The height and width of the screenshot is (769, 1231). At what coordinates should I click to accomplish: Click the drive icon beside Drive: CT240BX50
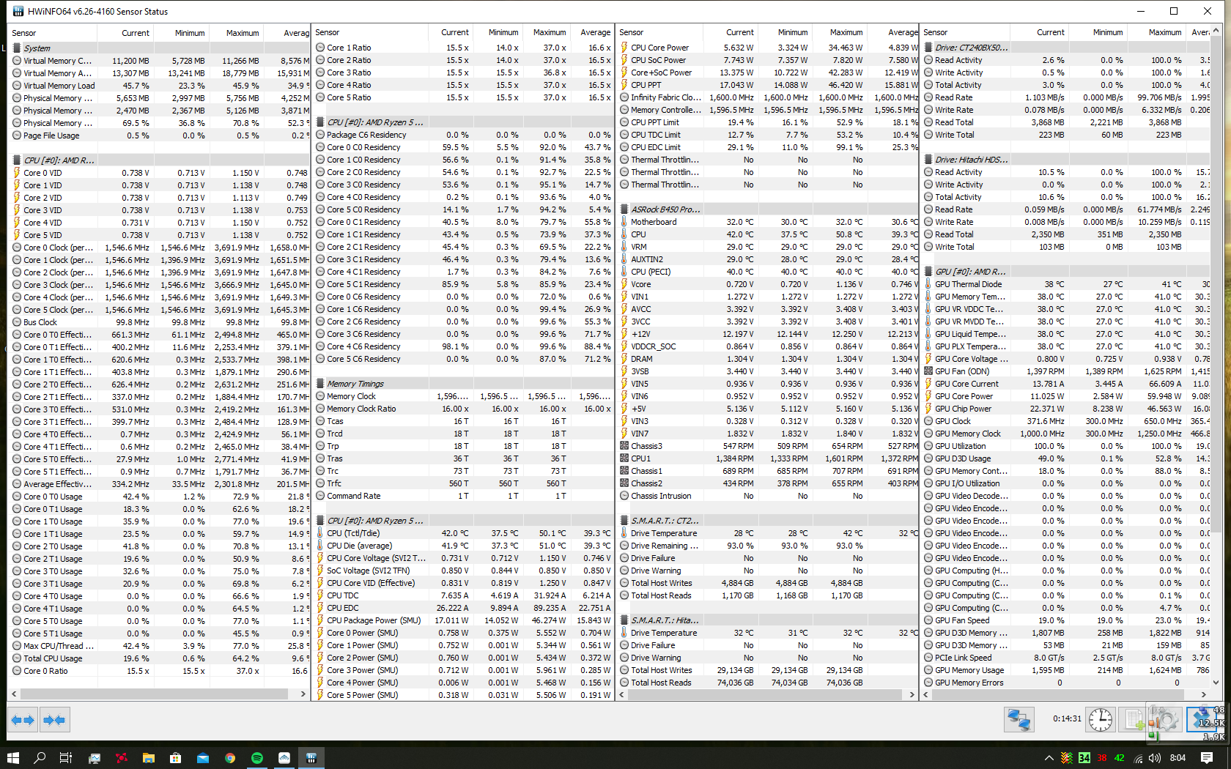pyautogui.click(x=928, y=48)
